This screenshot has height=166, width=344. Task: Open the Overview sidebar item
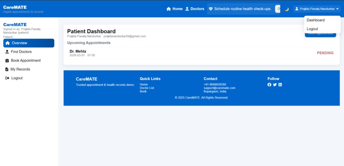tap(29, 43)
